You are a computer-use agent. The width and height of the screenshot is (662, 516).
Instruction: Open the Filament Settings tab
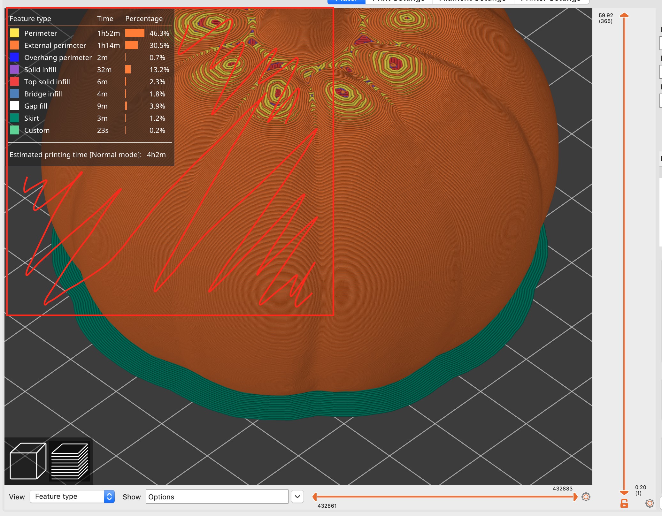click(473, 1)
